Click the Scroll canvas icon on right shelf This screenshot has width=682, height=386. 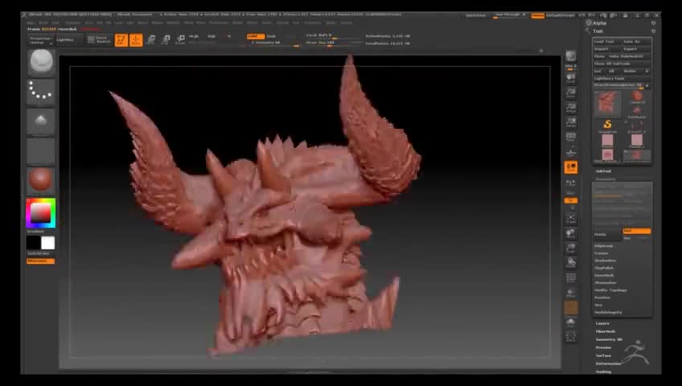coord(571,78)
